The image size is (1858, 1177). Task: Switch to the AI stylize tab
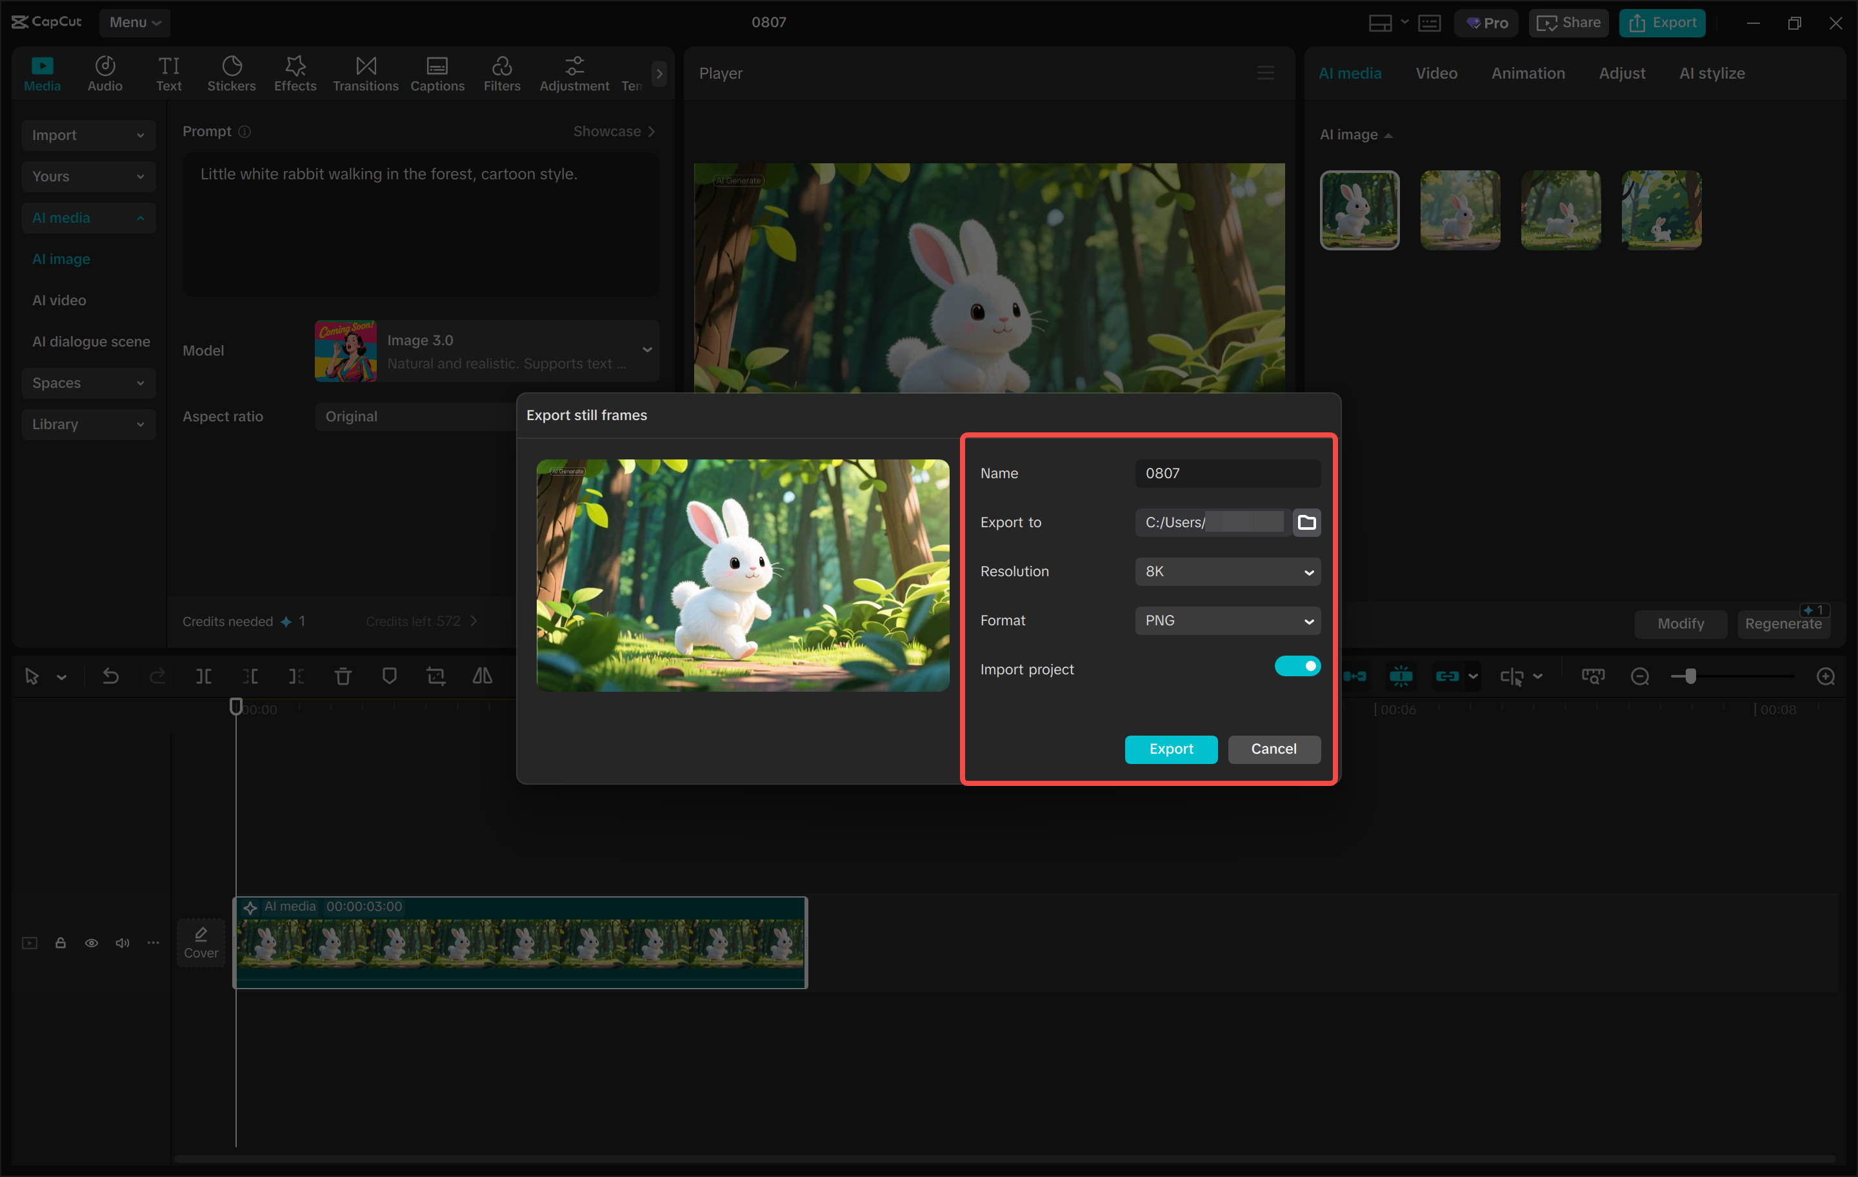coord(1712,74)
